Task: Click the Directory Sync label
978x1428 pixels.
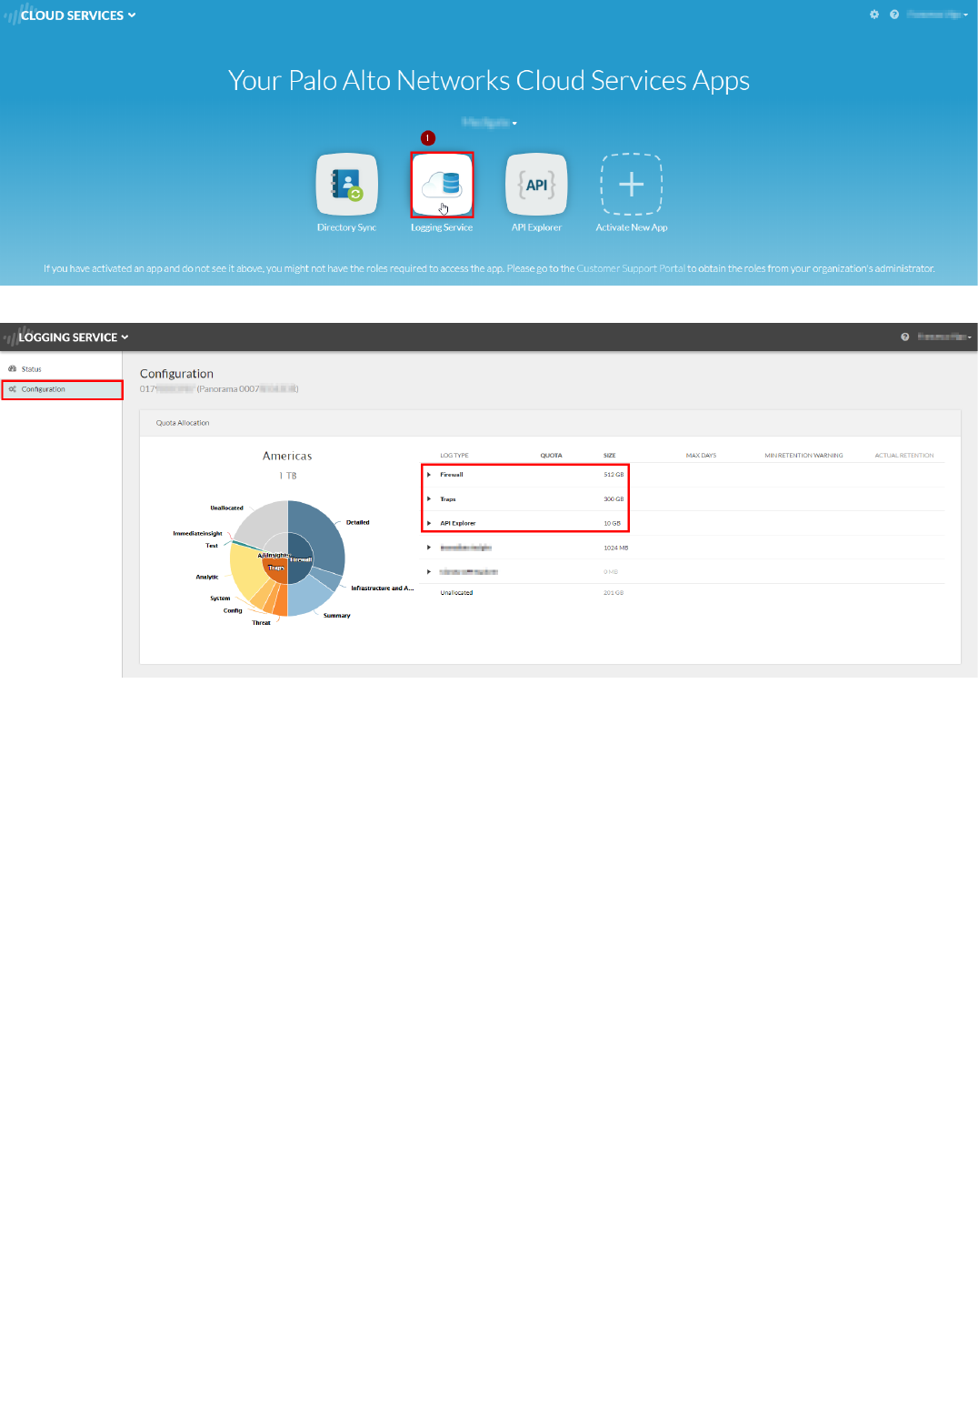Action: click(346, 227)
